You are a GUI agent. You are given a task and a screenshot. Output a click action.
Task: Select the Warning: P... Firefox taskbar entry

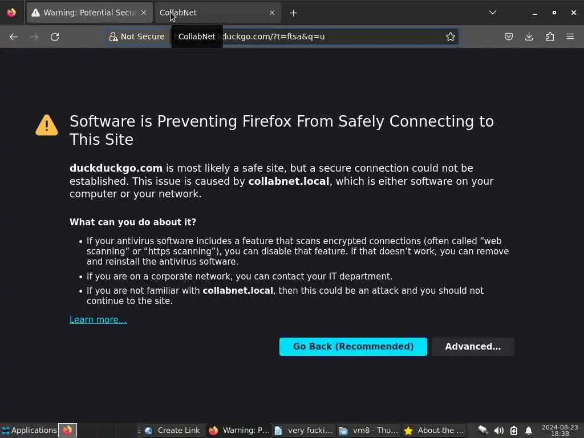pyautogui.click(x=239, y=430)
